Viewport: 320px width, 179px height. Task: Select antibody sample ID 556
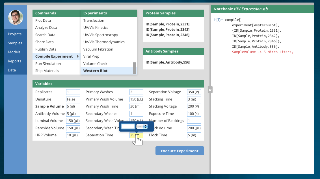[x=168, y=62]
